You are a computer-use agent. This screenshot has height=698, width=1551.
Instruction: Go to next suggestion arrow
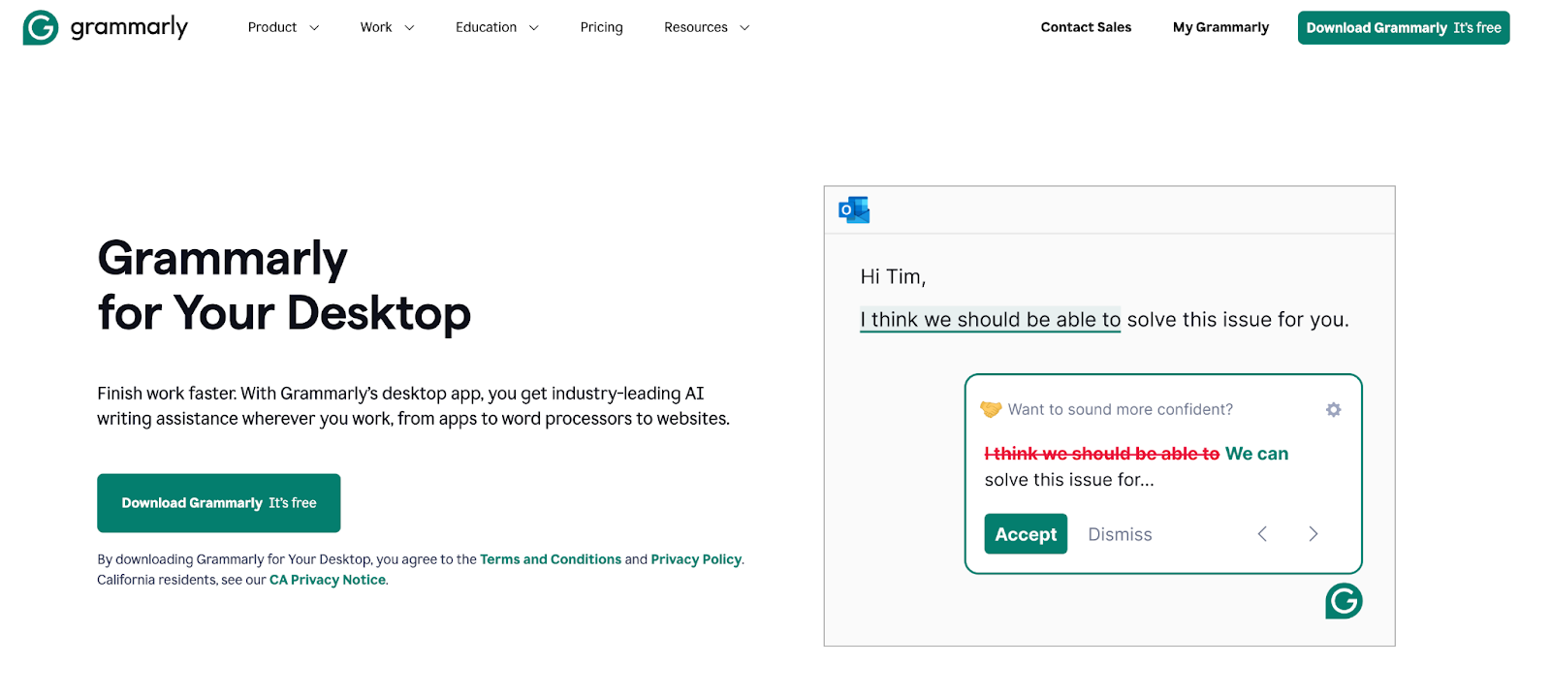pyautogui.click(x=1314, y=534)
